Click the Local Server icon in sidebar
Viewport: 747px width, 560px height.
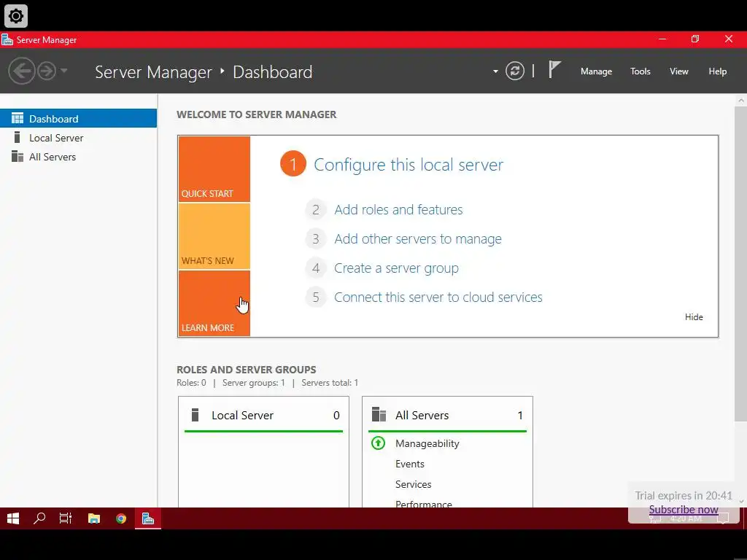pyautogui.click(x=18, y=137)
